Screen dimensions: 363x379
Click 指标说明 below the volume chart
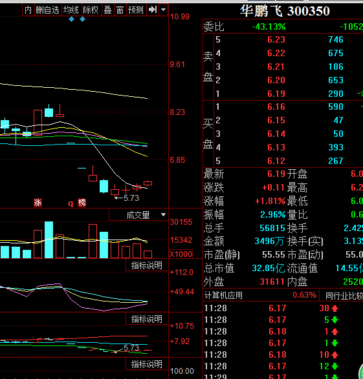(147, 265)
